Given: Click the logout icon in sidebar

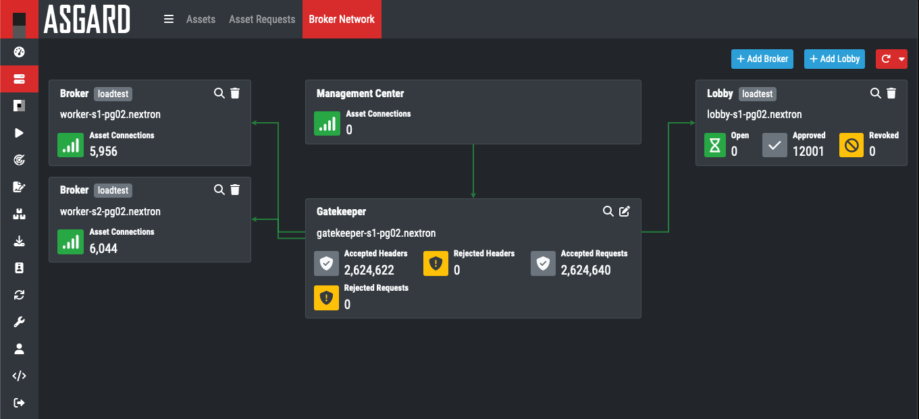Looking at the screenshot, I should (19, 403).
